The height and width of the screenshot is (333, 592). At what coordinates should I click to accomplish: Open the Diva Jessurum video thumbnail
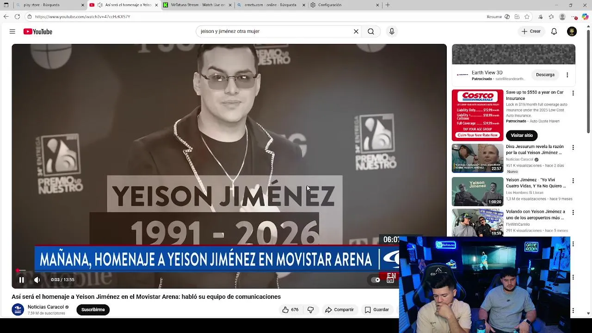click(477, 158)
